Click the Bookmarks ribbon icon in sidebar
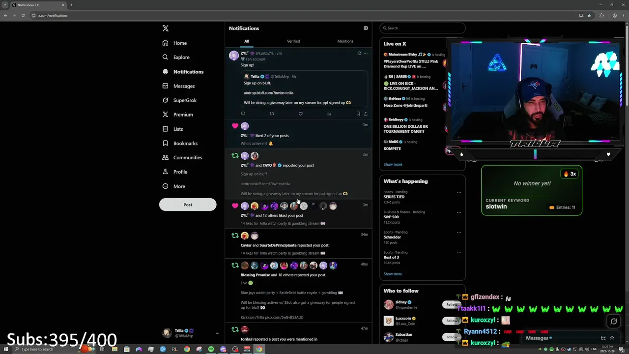Image resolution: width=629 pixels, height=354 pixels. pyautogui.click(x=166, y=143)
